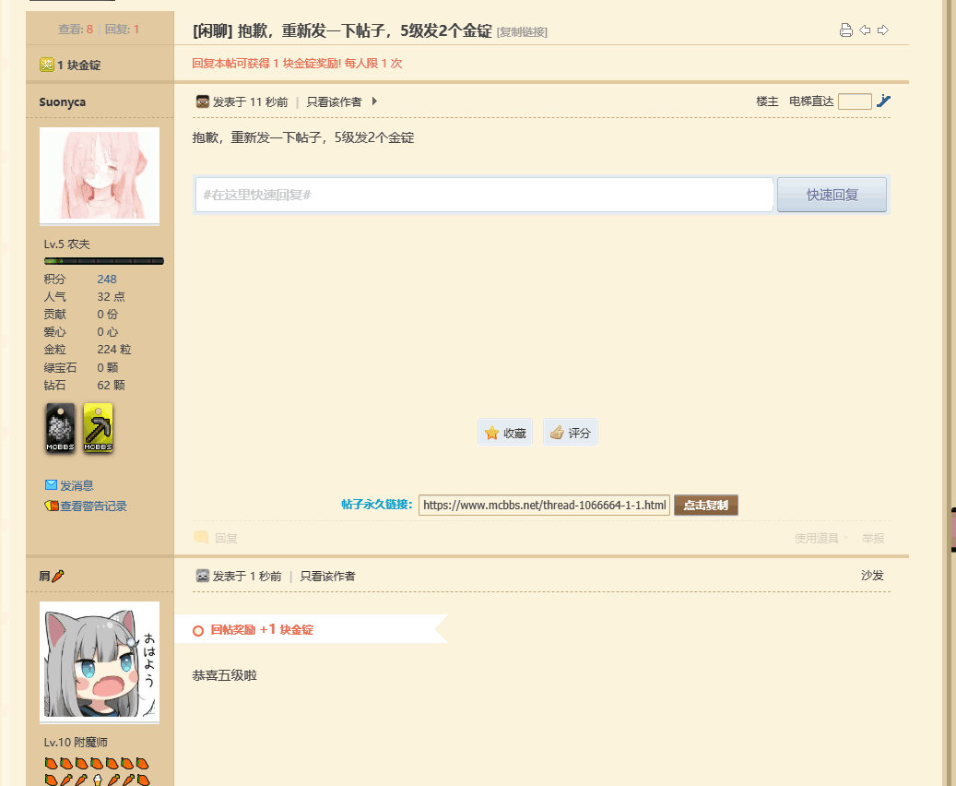This screenshot has height=786, width=956.
Task: Click 只看该作者 in second post
Action: [327, 576]
